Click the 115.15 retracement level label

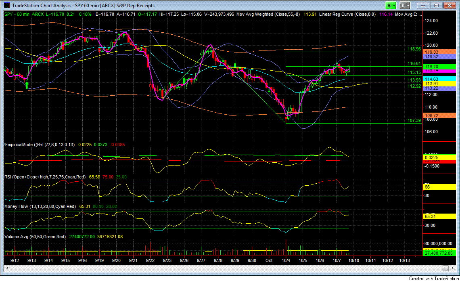[x=414, y=72]
